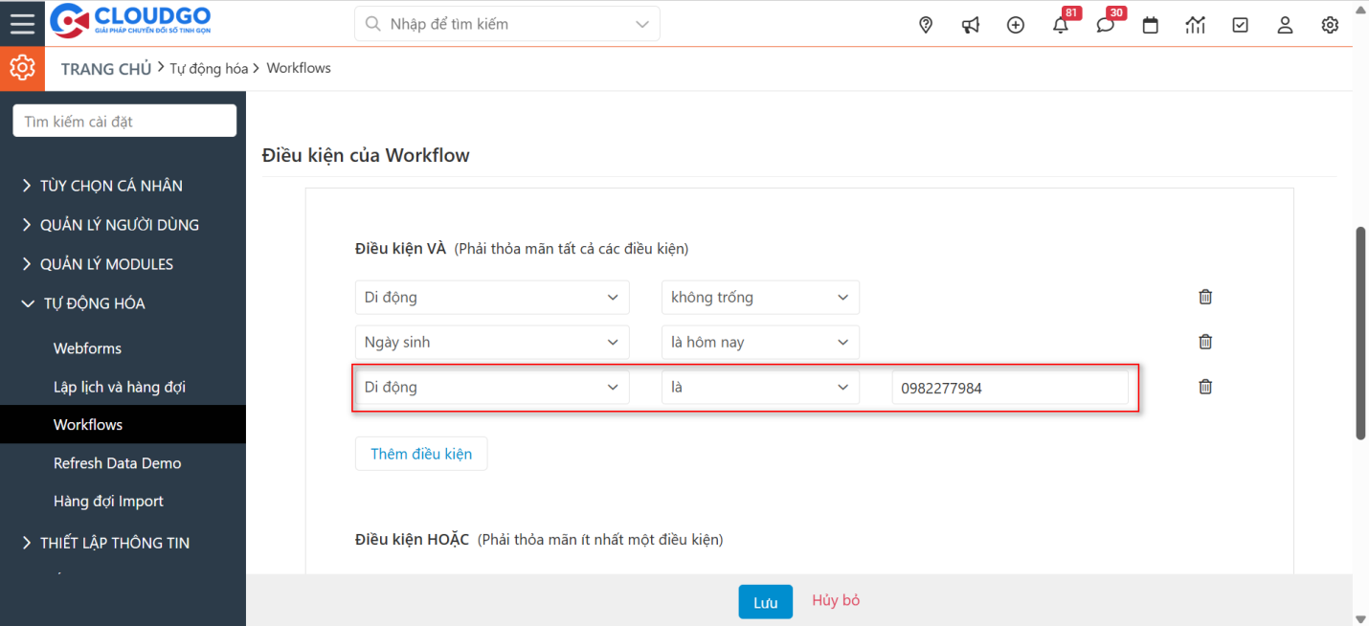1369x626 pixels.
Task: Open the 'là hôm nay' operator dropdown
Action: click(x=760, y=342)
